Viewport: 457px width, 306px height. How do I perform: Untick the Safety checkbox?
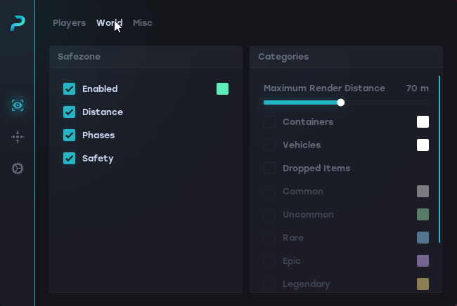pos(69,159)
